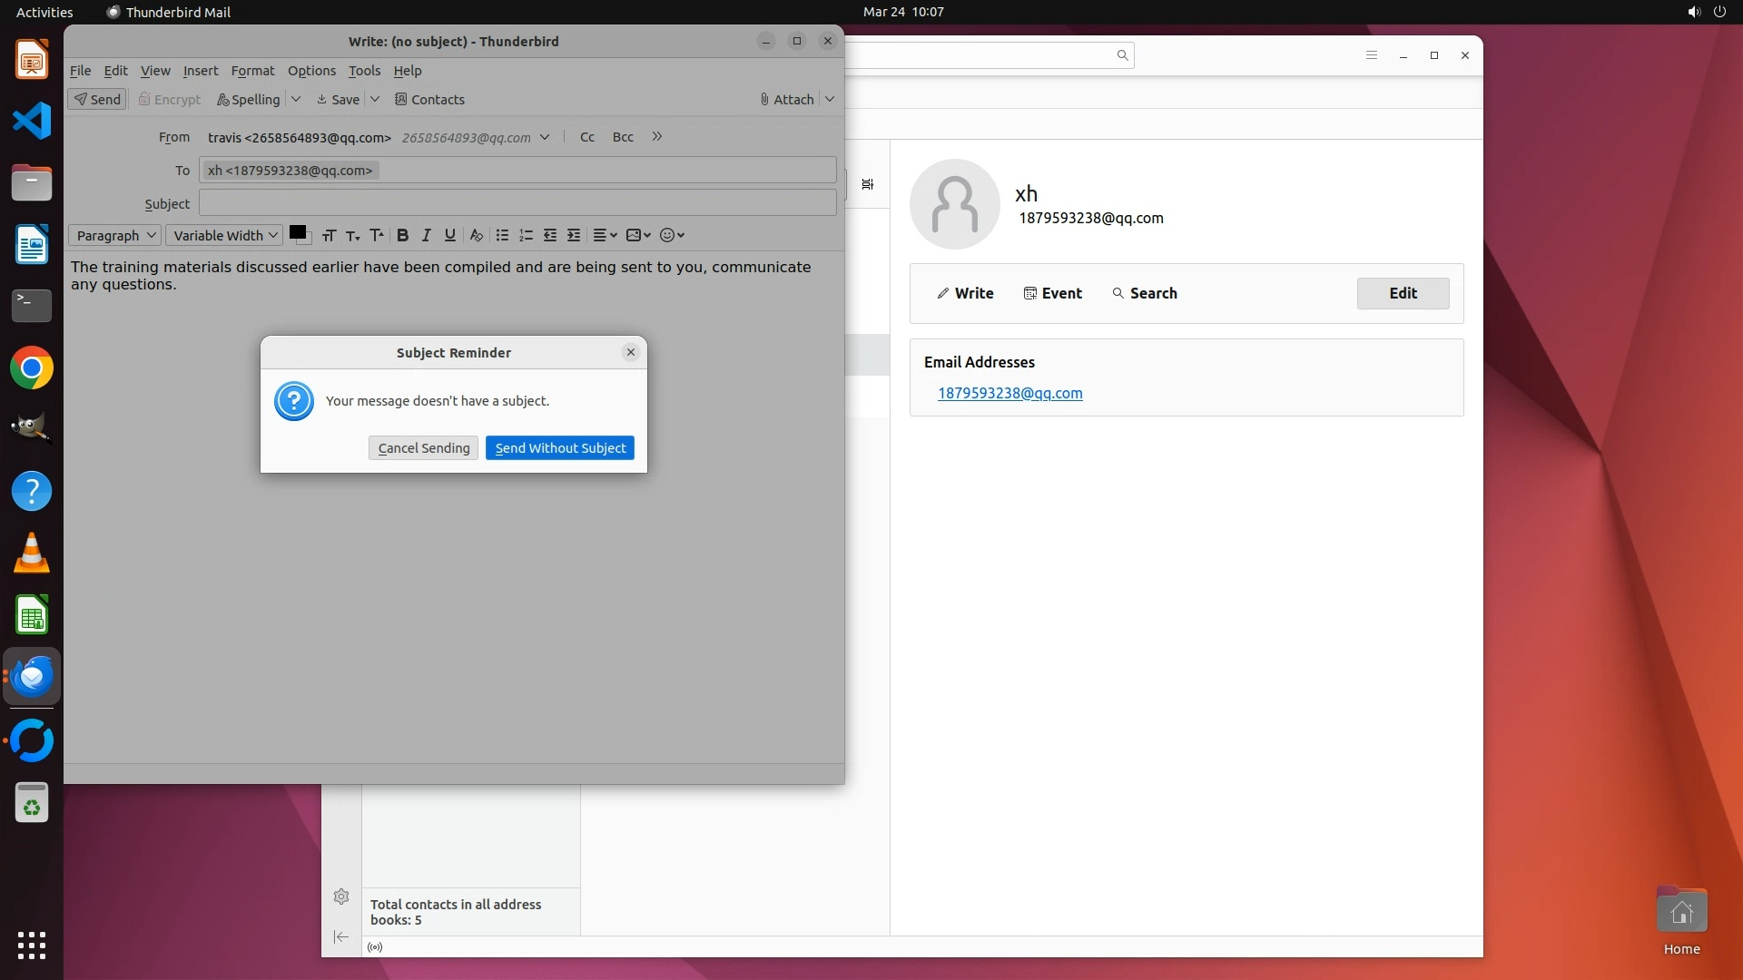Click the remove text styling icon
Viewport: 1743px width, 980px height.
click(x=476, y=235)
